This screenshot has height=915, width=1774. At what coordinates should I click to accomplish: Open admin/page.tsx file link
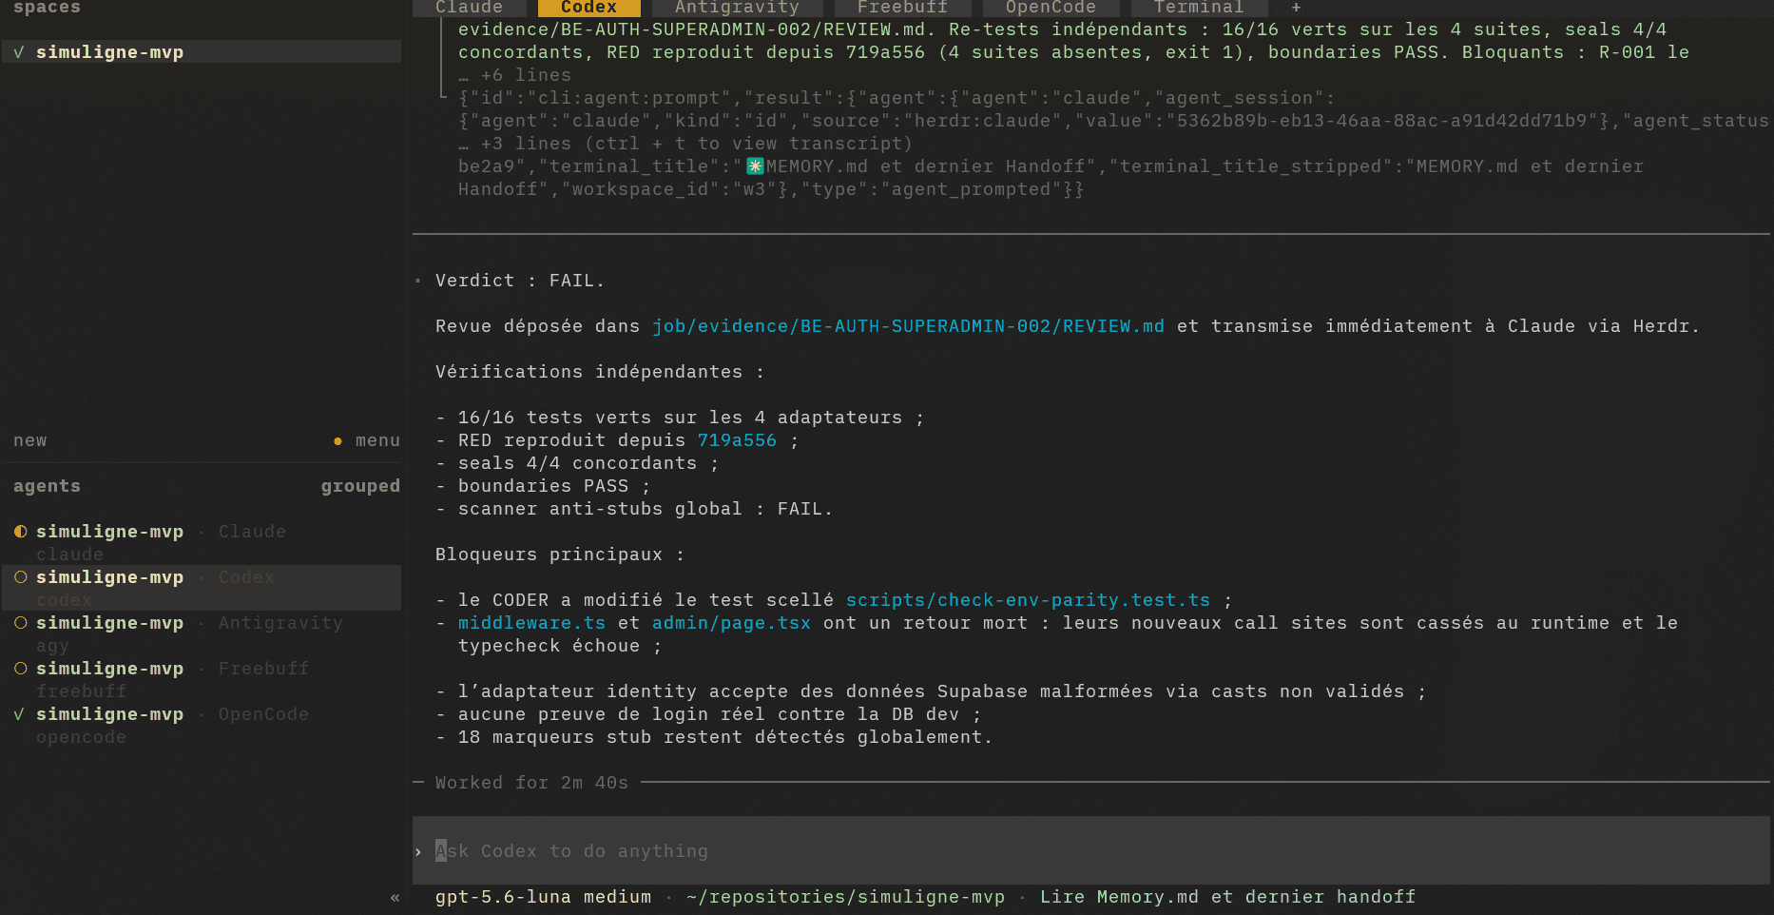point(731,623)
